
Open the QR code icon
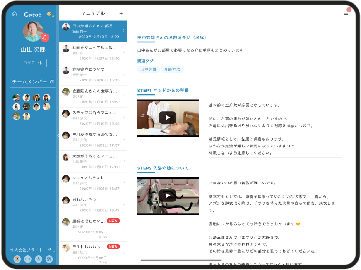tap(49, 259)
